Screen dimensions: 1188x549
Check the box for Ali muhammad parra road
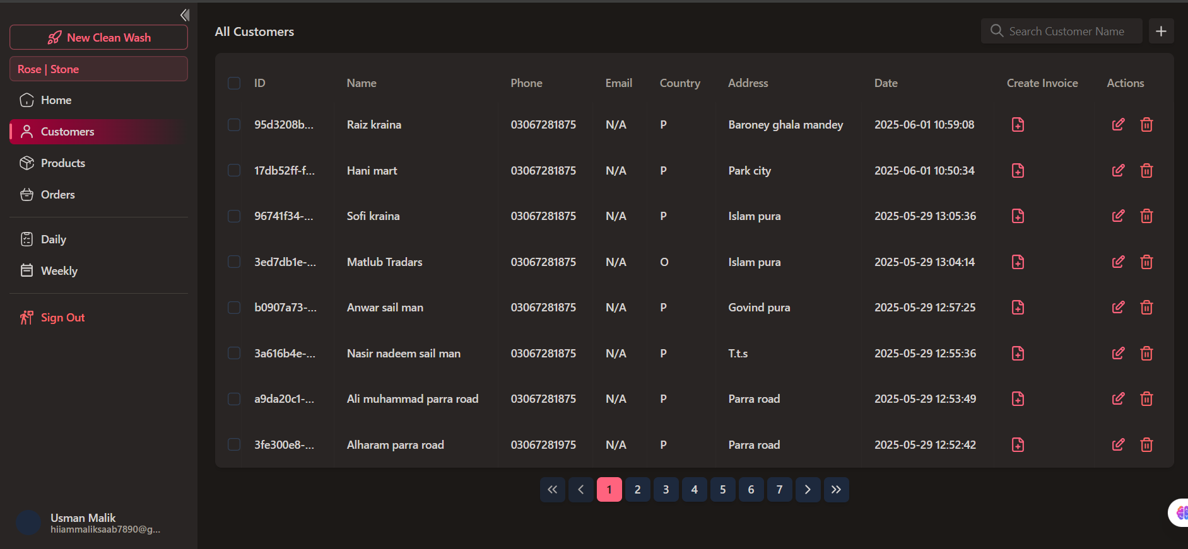(234, 399)
